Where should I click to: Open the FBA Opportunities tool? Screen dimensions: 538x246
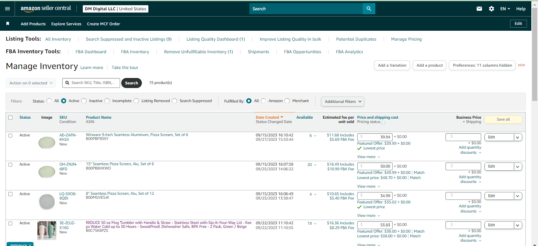[302, 52]
